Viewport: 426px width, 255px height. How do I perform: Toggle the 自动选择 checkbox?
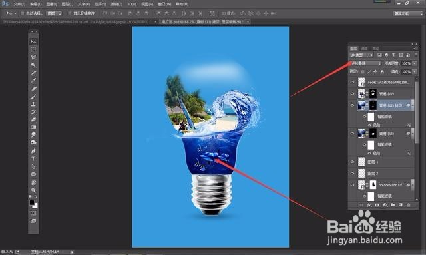pyautogui.click(x=23, y=13)
